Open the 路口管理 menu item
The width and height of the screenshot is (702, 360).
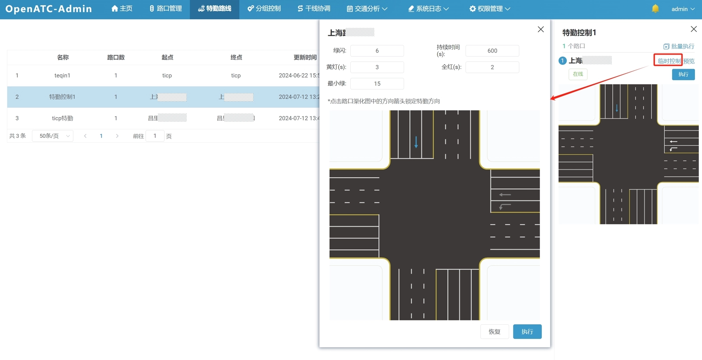click(165, 9)
